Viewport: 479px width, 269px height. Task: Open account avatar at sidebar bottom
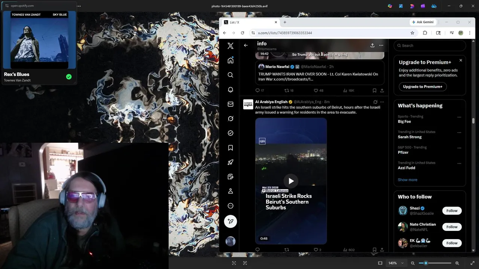[231, 241]
